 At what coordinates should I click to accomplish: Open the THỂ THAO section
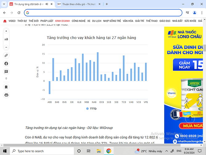point(152,21)
